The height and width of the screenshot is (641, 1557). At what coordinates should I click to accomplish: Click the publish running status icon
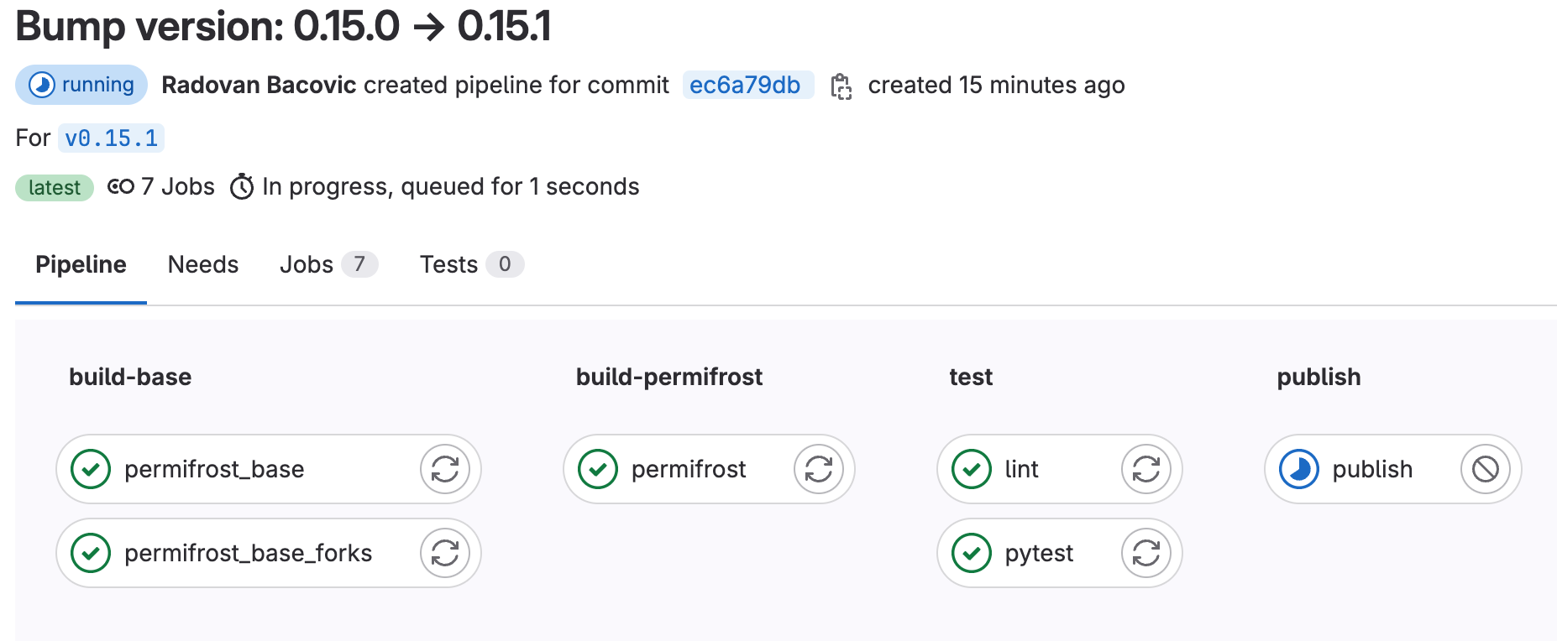(x=1299, y=469)
